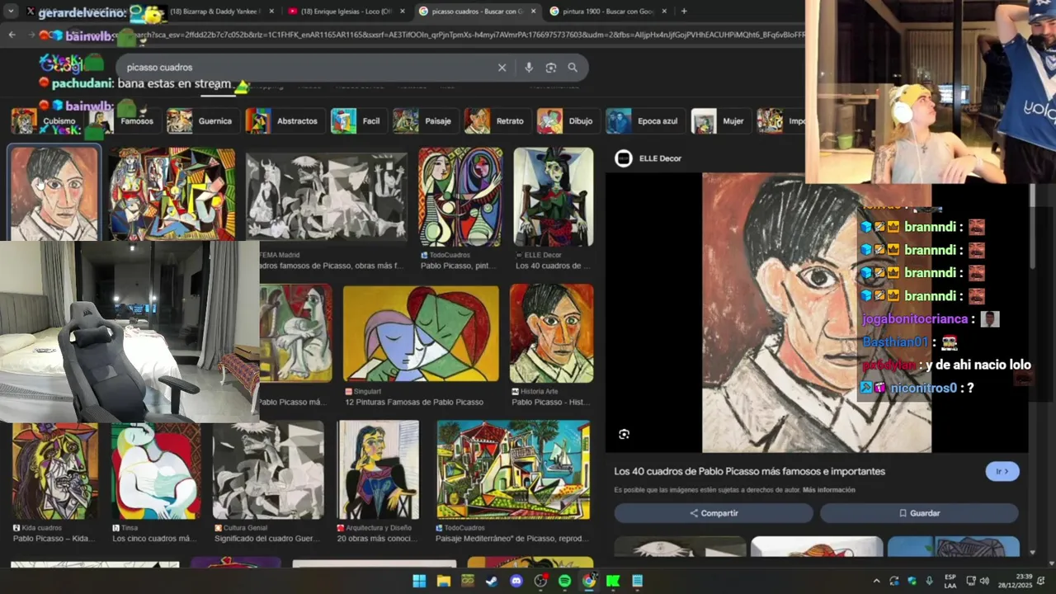
Task: Open network settings tray icon
Action: click(971, 581)
